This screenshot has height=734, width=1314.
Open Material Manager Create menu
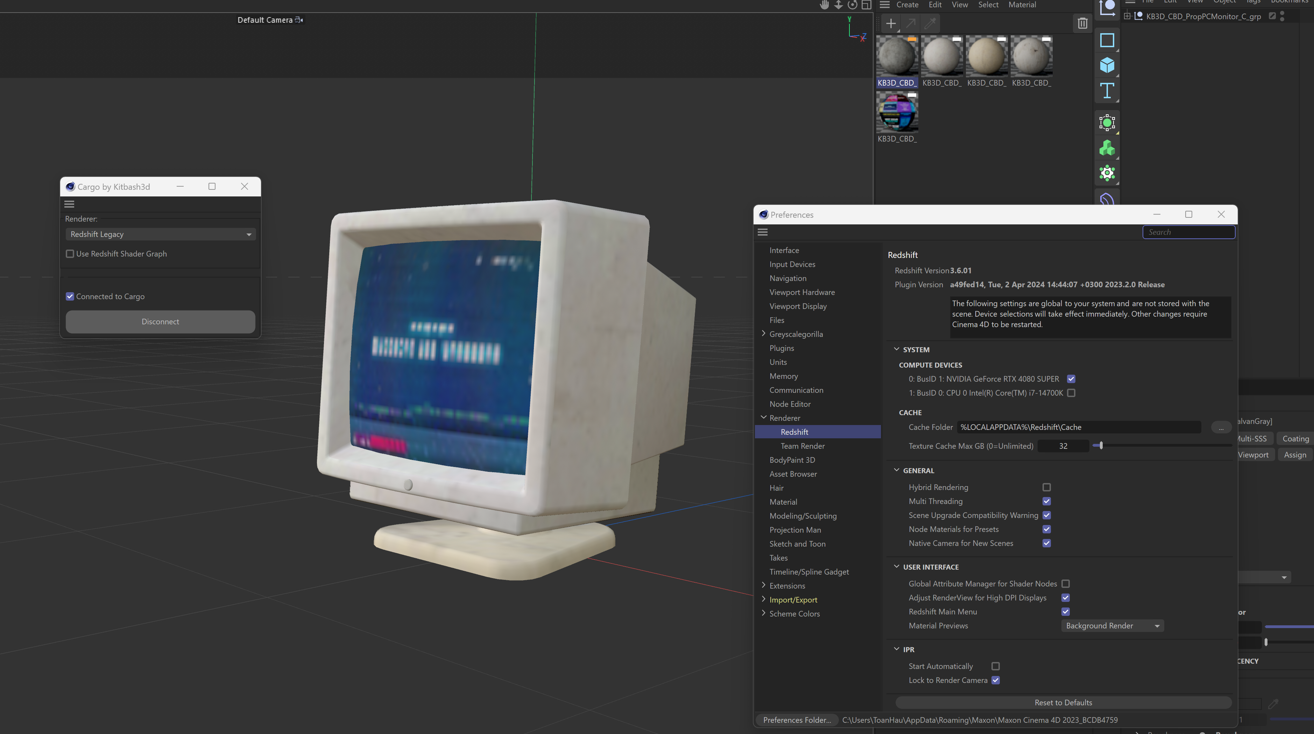907,5
